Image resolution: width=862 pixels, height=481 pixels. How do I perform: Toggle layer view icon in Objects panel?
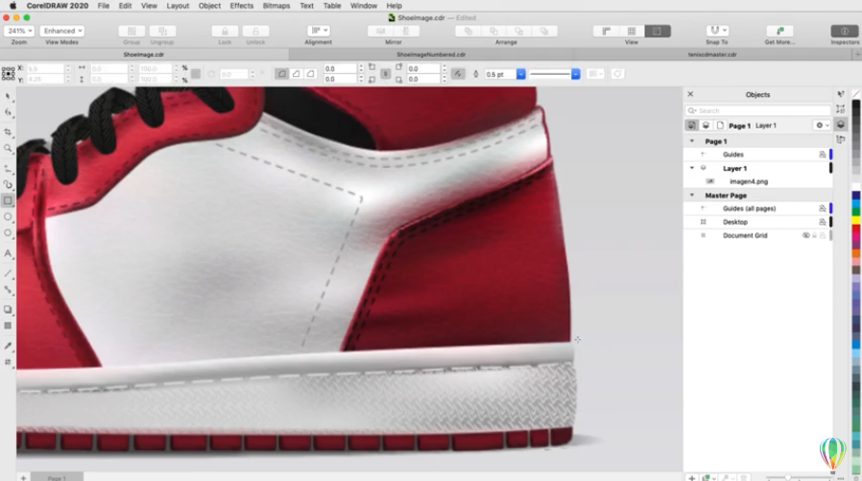point(706,126)
